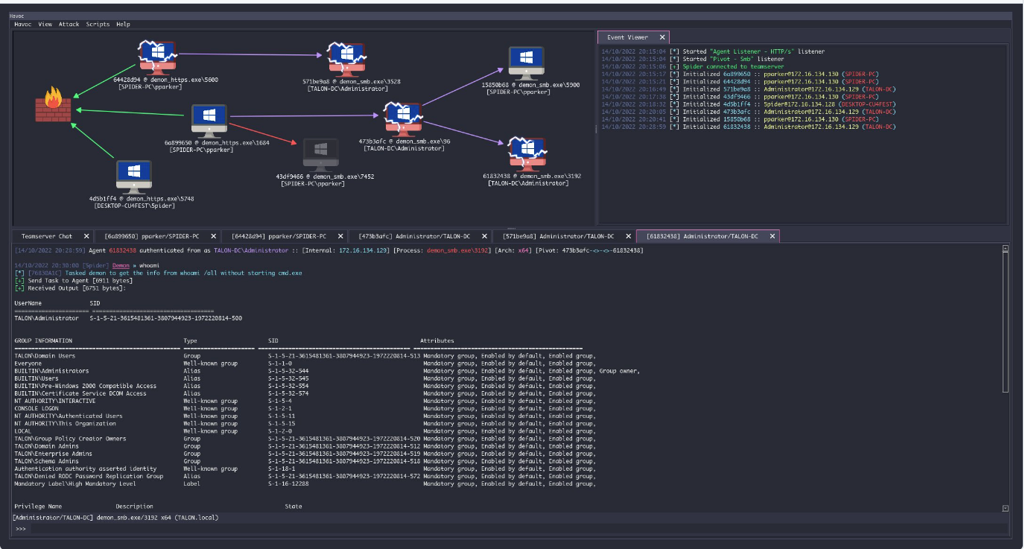Open the [6a899650] pparker/SPIDER-PC tab

(x=152, y=236)
